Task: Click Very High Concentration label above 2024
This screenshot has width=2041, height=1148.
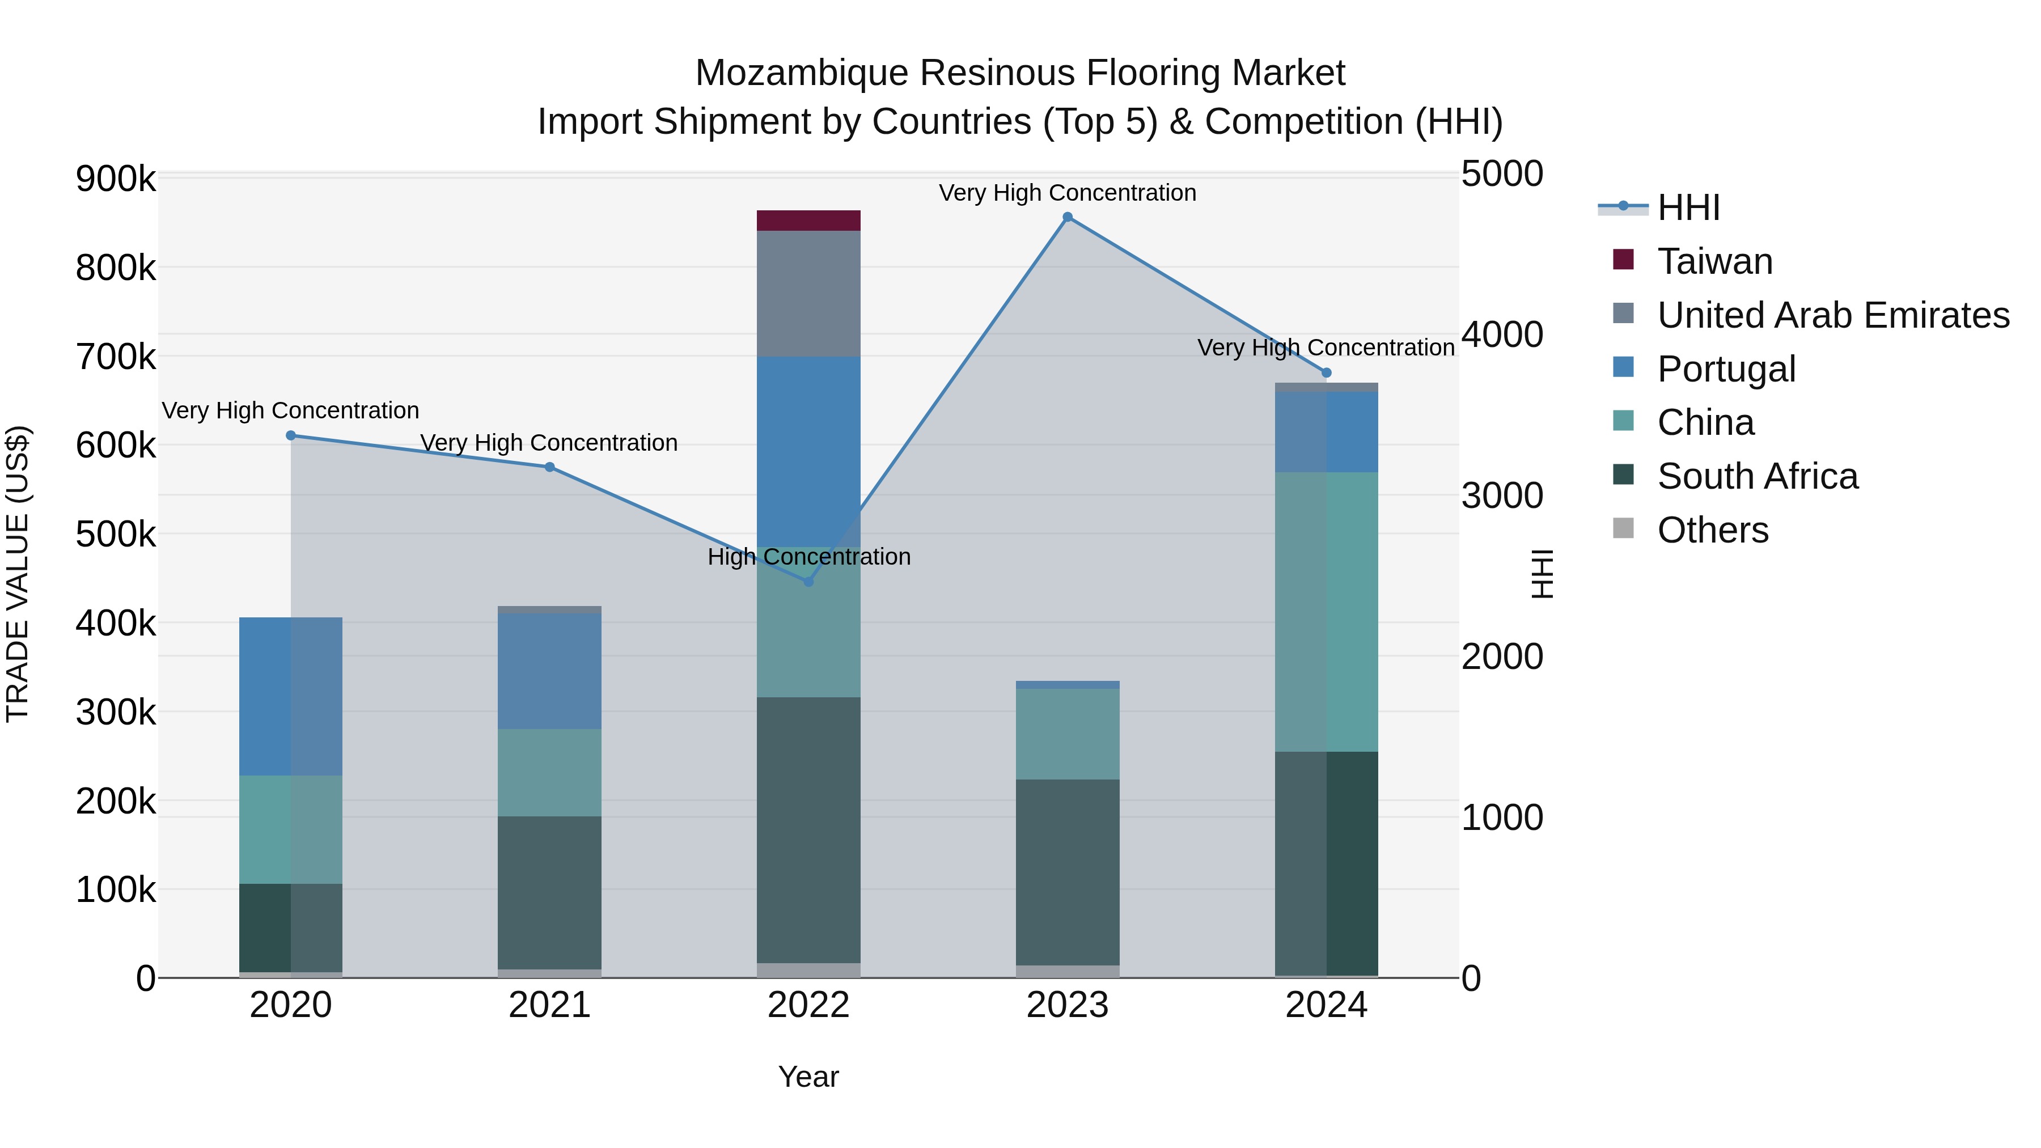Action: 1326,348
